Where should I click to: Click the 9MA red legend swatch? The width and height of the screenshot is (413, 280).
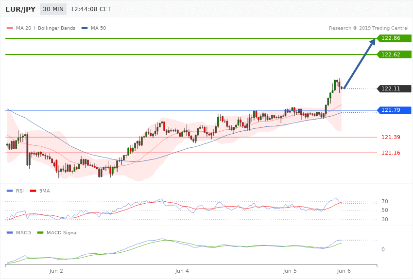coord(33,191)
